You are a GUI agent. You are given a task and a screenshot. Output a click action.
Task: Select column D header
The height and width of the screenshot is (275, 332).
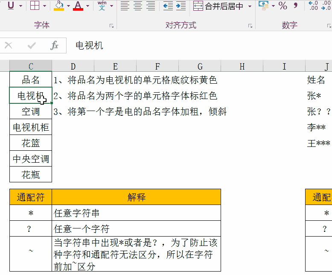[x=73, y=66]
